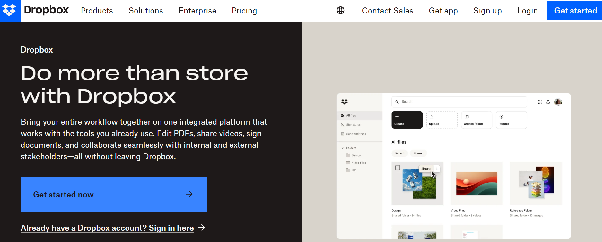Click the Sign up link
The width and height of the screenshot is (602, 242).
(x=488, y=11)
